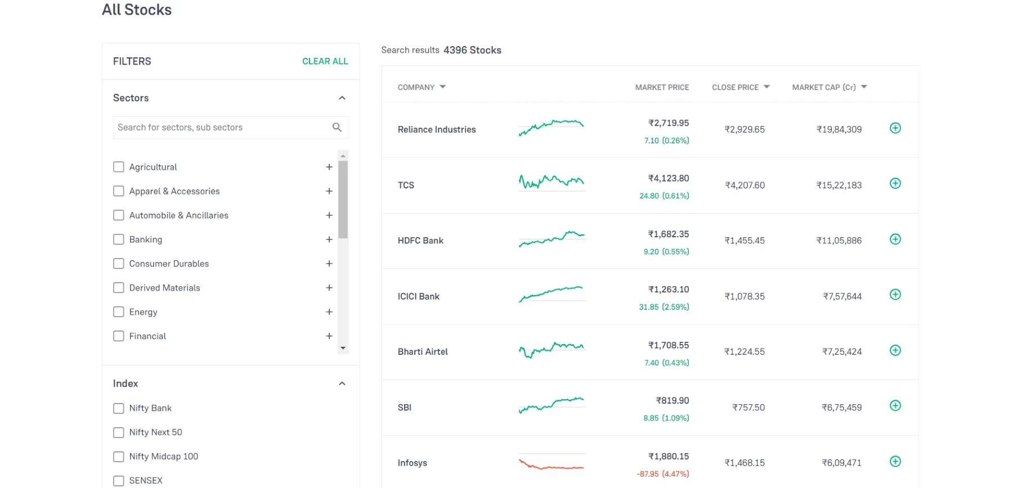Open TCS price sparkline chart
This screenshot has height=488, width=1013.
click(552, 182)
